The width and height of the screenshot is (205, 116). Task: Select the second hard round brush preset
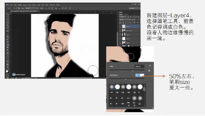(129, 87)
